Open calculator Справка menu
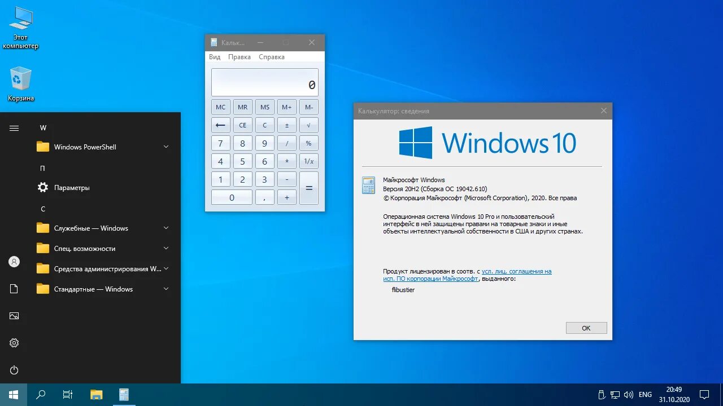This screenshot has width=723, height=406. coord(272,57)
